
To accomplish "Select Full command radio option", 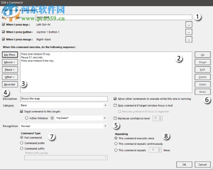I will pos(22,137).
